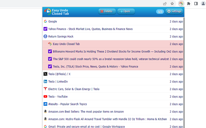Click the Google favicon in first row
The height and width of the screenshot is (128, 206).
[x=45, y=21]
